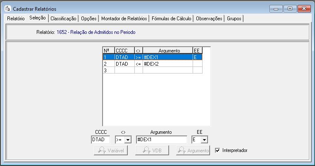Switch to the Observações tab

pos(209,19)
